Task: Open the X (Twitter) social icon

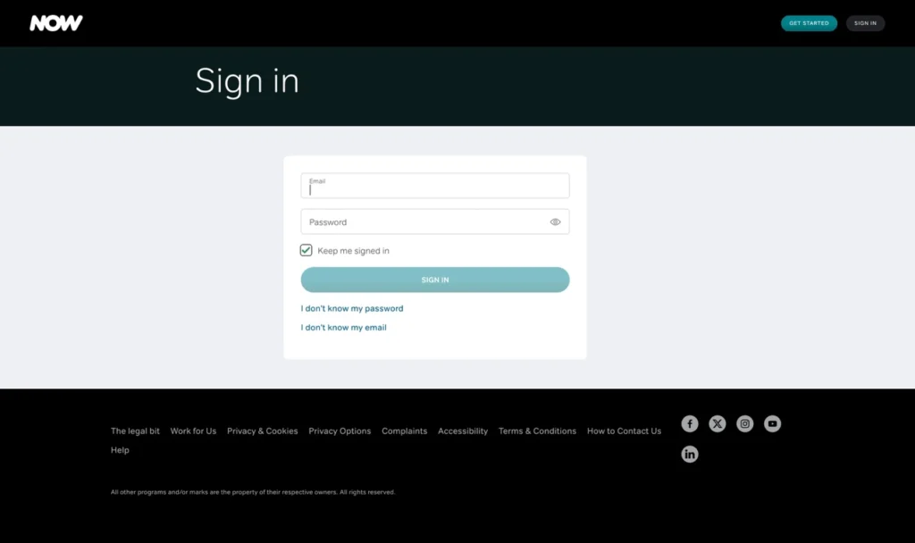Action: coord(718,423)
